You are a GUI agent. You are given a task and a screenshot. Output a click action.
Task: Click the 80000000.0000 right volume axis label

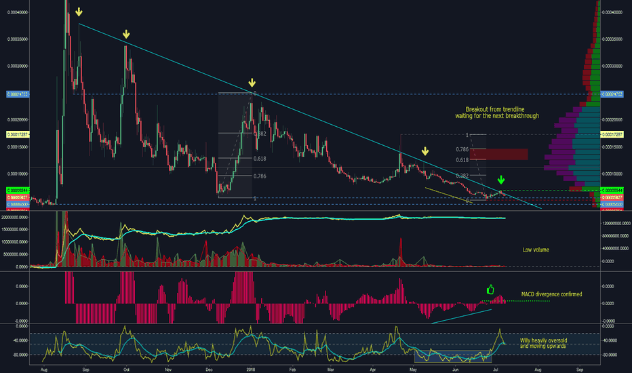[616, 236]
